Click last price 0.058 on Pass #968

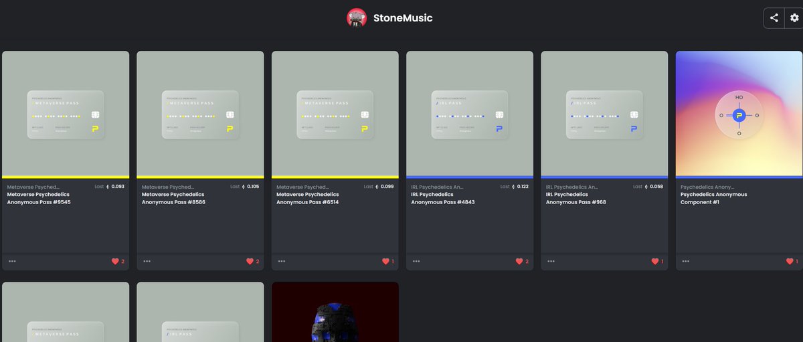(x=656, y=187)
